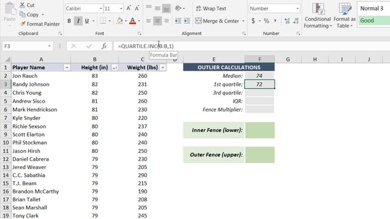Click Wrap Text button
Viewport: 390px width, 219px height.
[211, 9]
